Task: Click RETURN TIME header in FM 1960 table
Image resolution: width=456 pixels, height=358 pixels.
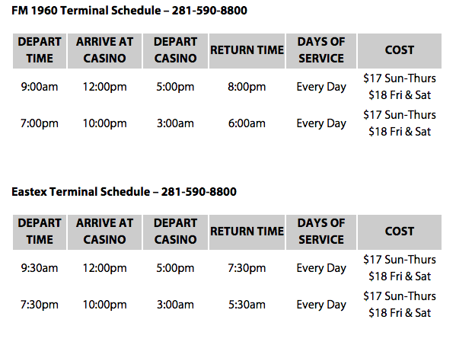Action: (247, 51)
